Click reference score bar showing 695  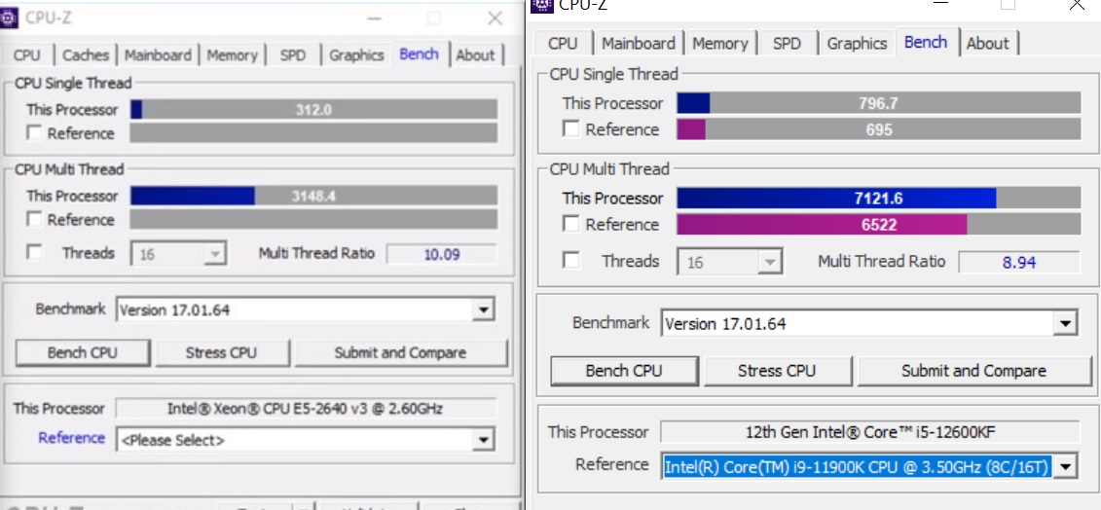coord(879,129)
